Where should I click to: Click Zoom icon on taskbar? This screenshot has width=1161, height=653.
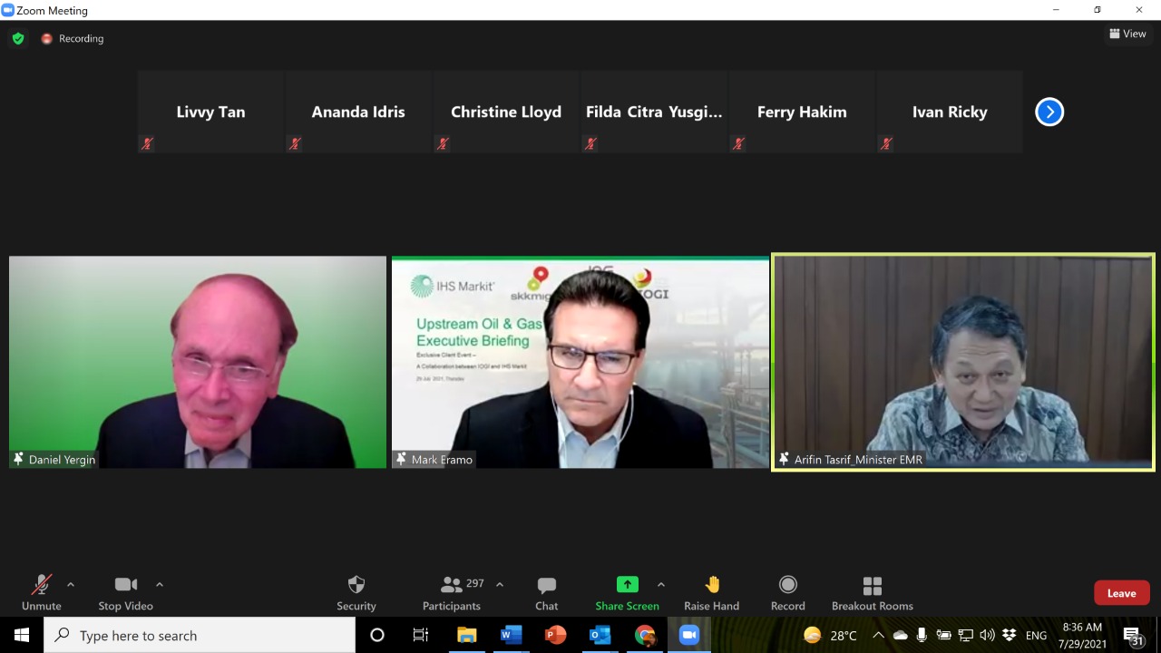click(x=688, y=635)
